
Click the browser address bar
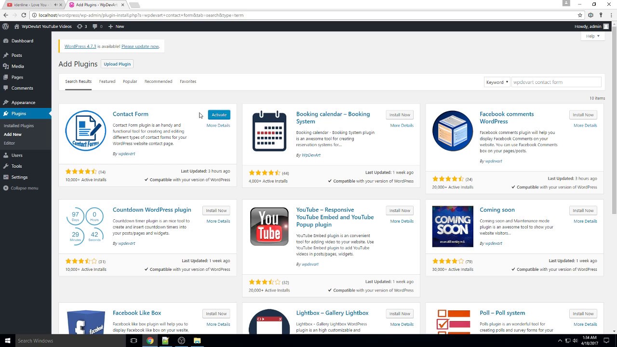pos(303,15)
